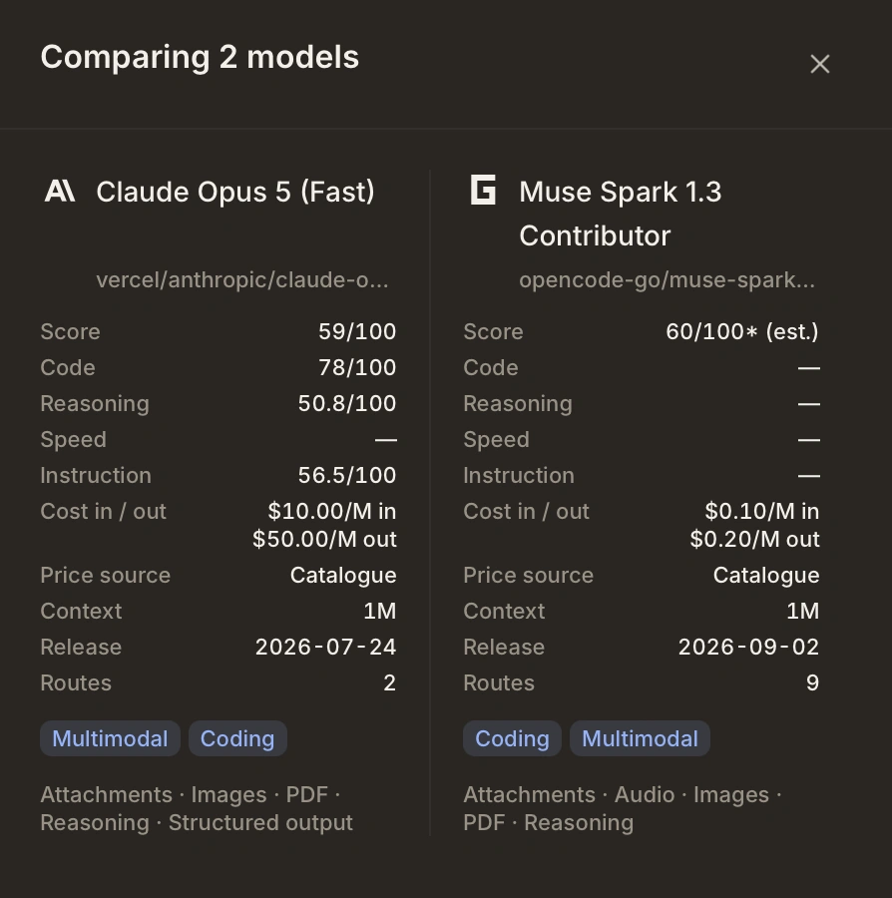892x898 pixels.
Task: Click the $0.20/M out cost value
Action: coord(754,540)
